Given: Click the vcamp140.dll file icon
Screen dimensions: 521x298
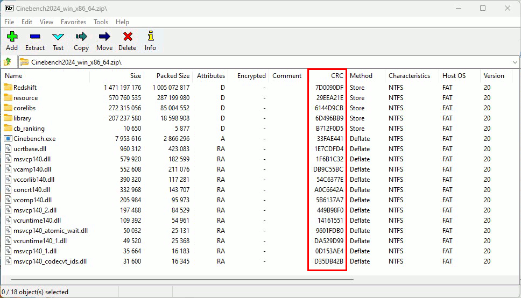Looking at the screenshot, I should pos(8,169).
